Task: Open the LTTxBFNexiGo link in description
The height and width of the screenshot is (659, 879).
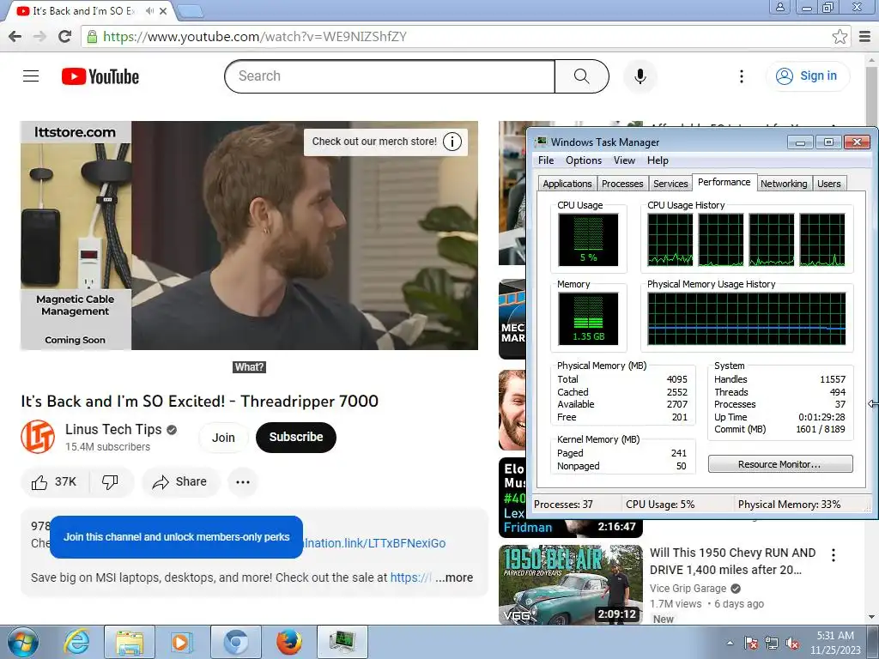Action: pos(374,543)
